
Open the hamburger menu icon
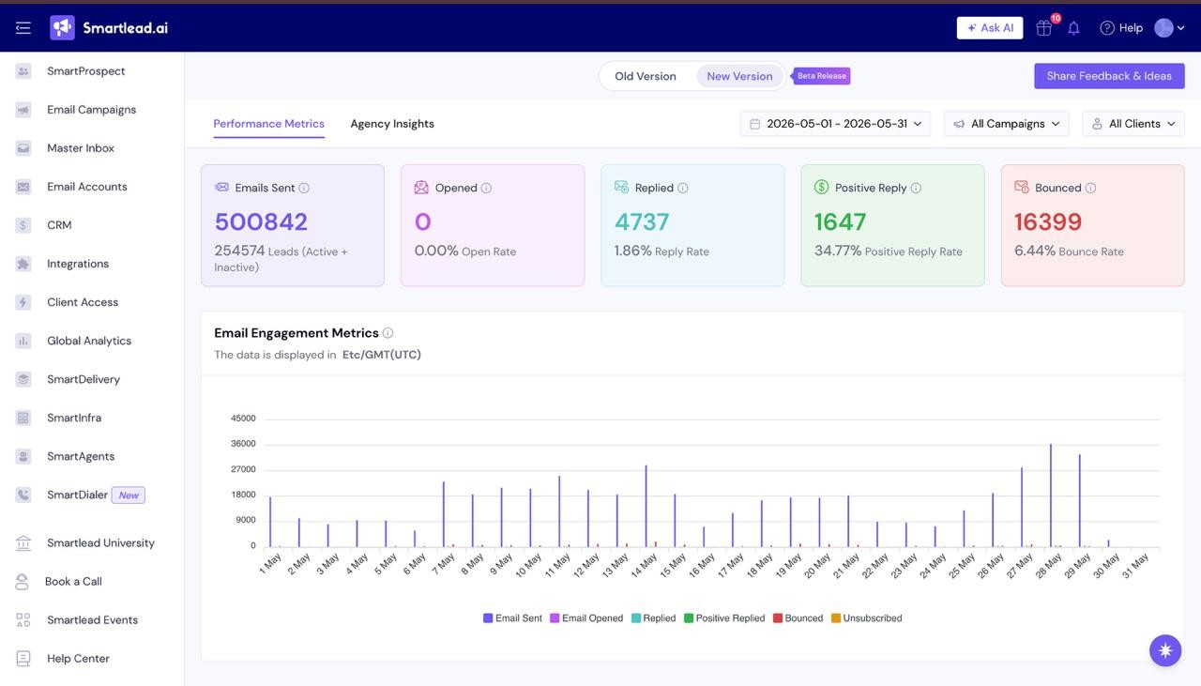(23, 28)
